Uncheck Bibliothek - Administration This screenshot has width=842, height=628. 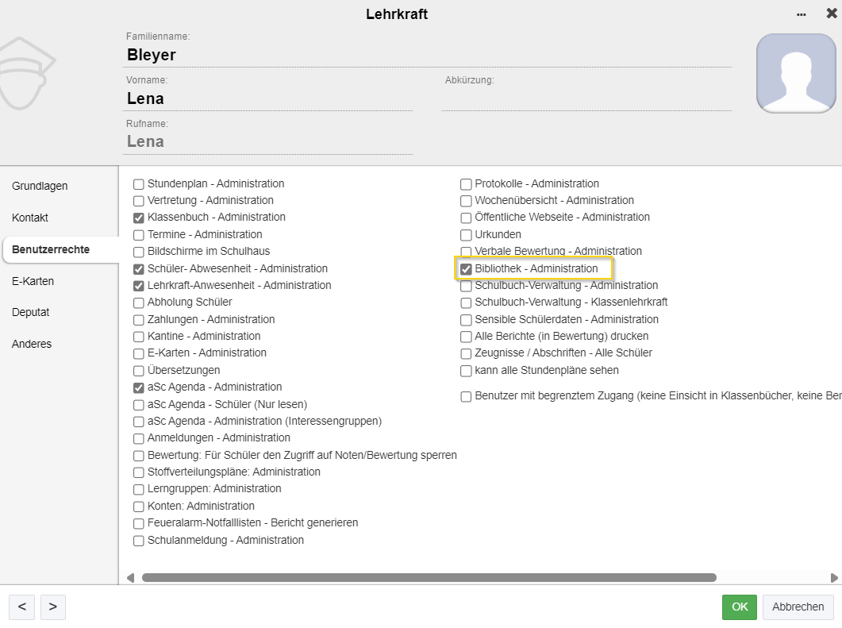[466, 269]
